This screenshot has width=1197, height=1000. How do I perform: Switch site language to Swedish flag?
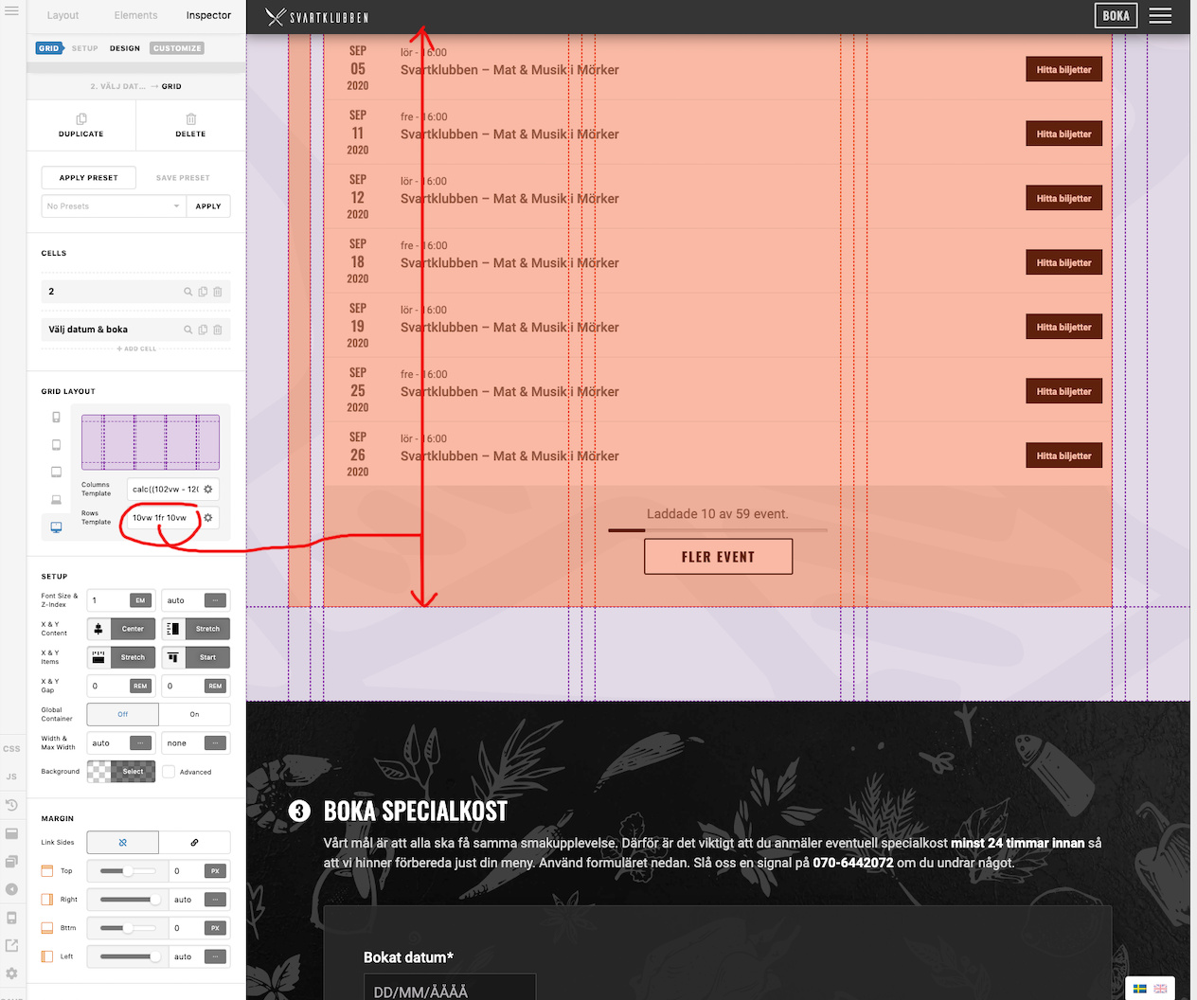point(1140,989)
